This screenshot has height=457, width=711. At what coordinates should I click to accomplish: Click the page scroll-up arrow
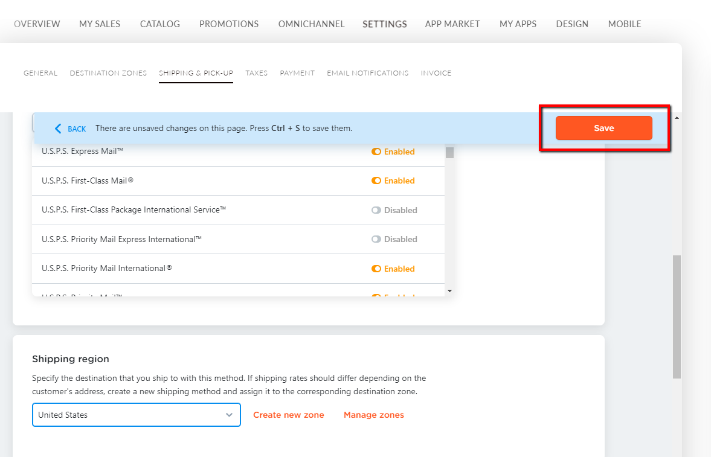(x=677, y=118)
